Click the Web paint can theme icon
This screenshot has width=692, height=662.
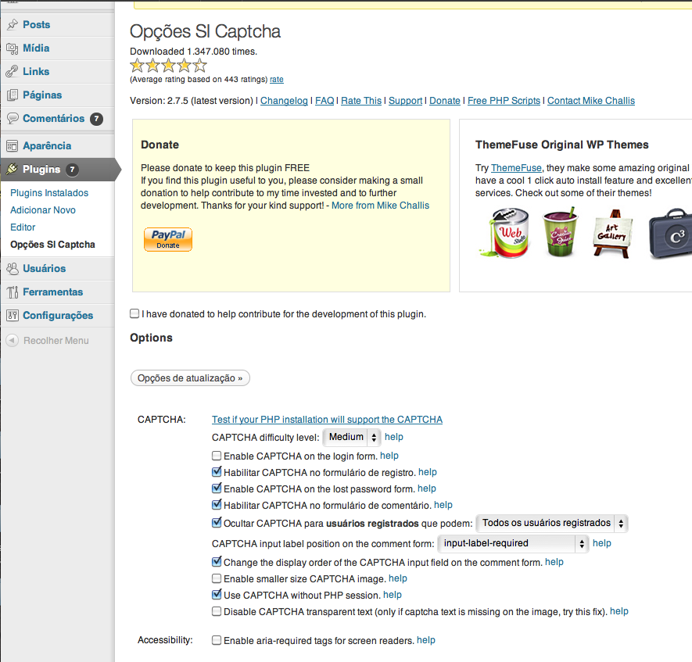pyautogui.click(x=504, y=232)
